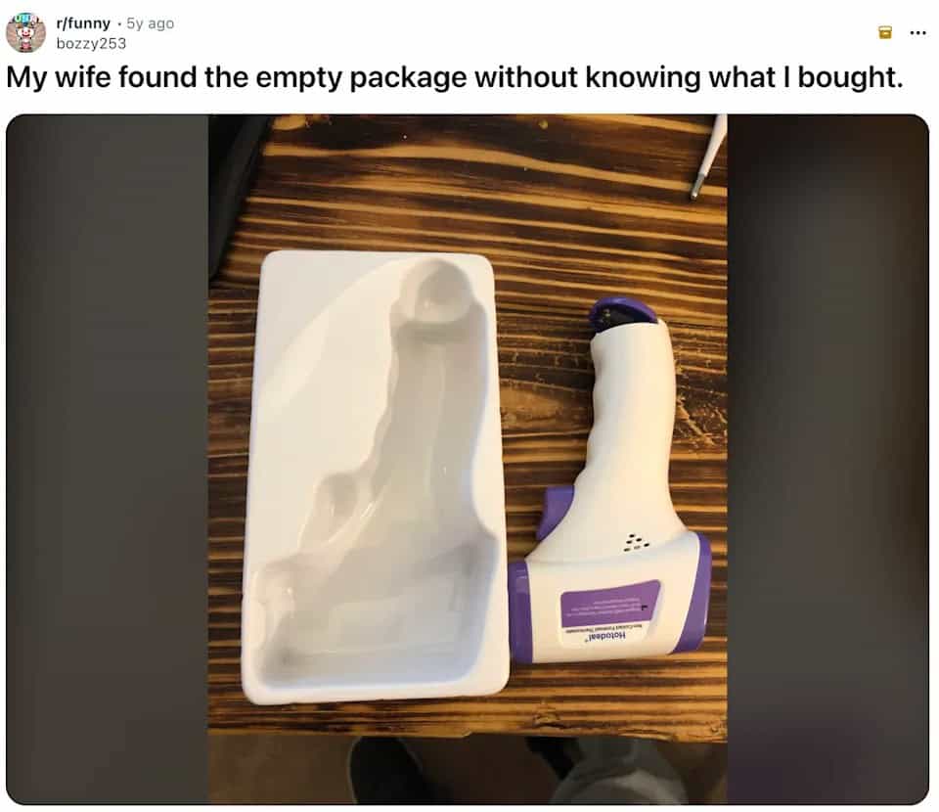The image size is (939, 812).
Task: Visit the r/funny subreddit link
Action: [83, 23]
